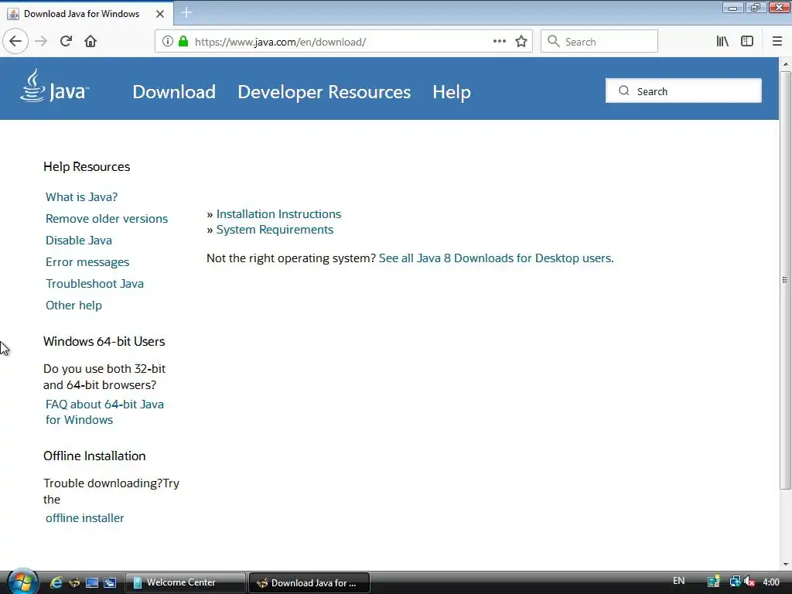The image size is (792, 594).
Task: Open page actions three-dot menu
Action: [499, 42]
